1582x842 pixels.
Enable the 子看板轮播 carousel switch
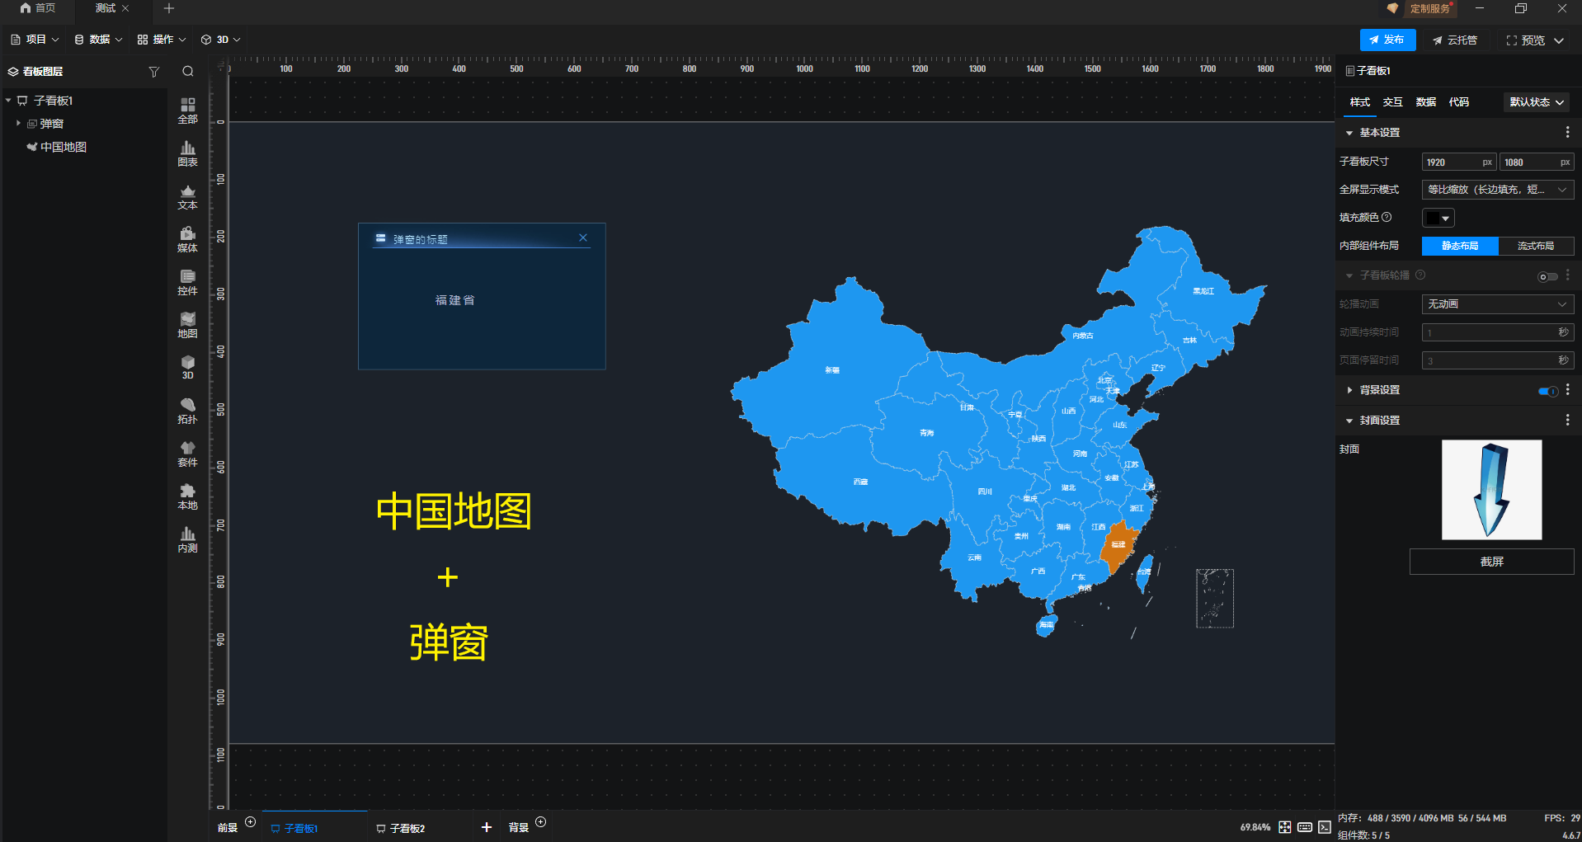(1547, 276)
